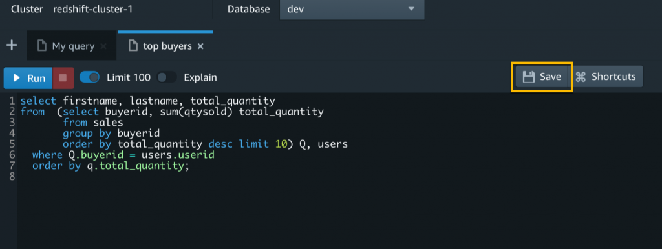Click the document icon on the My query tab
The width and height of the screenshot is (662, 249).
click(41, 46)
